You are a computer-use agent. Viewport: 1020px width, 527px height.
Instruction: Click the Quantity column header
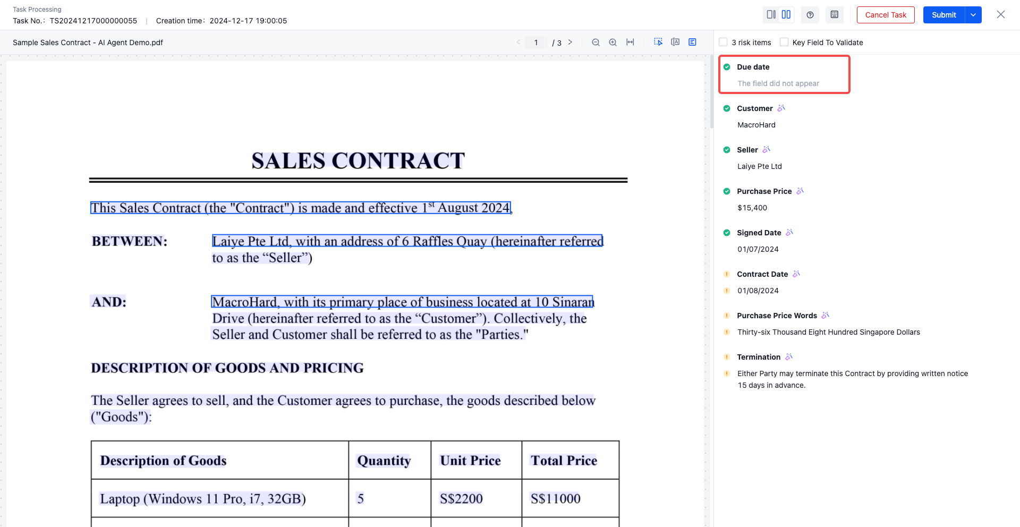389,460
